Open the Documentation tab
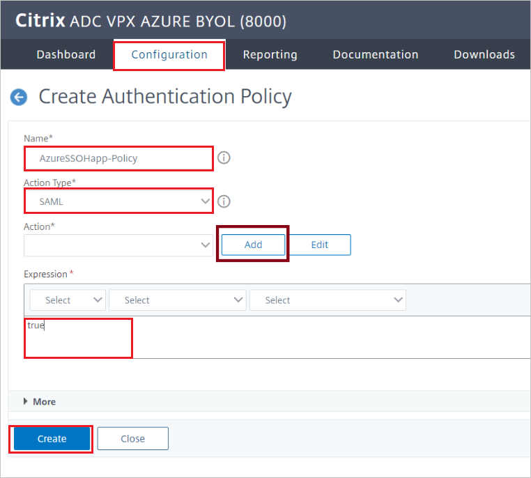Viewport: 531px width, 478px height. pyautogui.click(x=375, y=54)
